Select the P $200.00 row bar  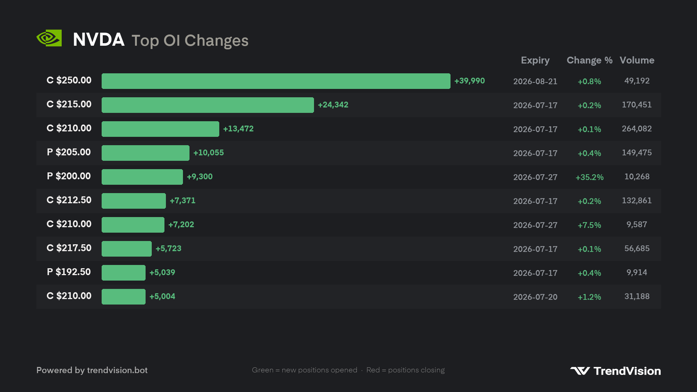(142, 177)
